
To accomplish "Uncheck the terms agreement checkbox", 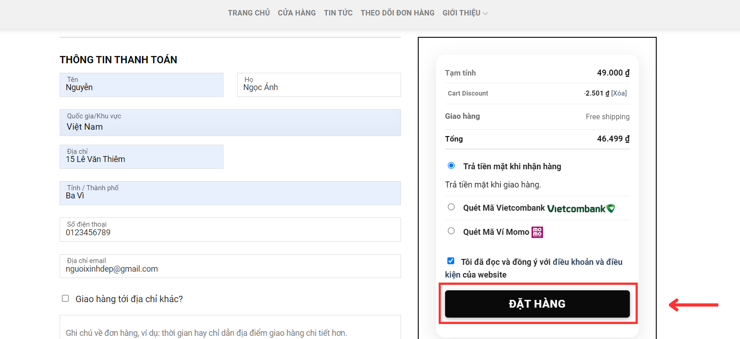I will click(451, 261).
